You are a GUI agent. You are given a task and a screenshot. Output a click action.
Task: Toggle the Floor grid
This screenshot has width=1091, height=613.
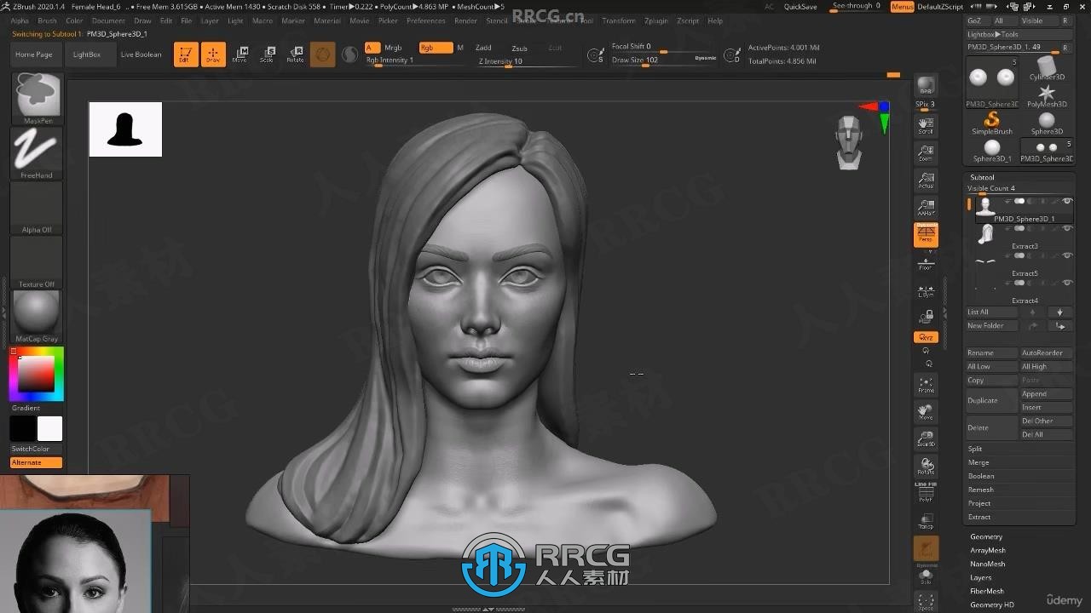point(926,262)
